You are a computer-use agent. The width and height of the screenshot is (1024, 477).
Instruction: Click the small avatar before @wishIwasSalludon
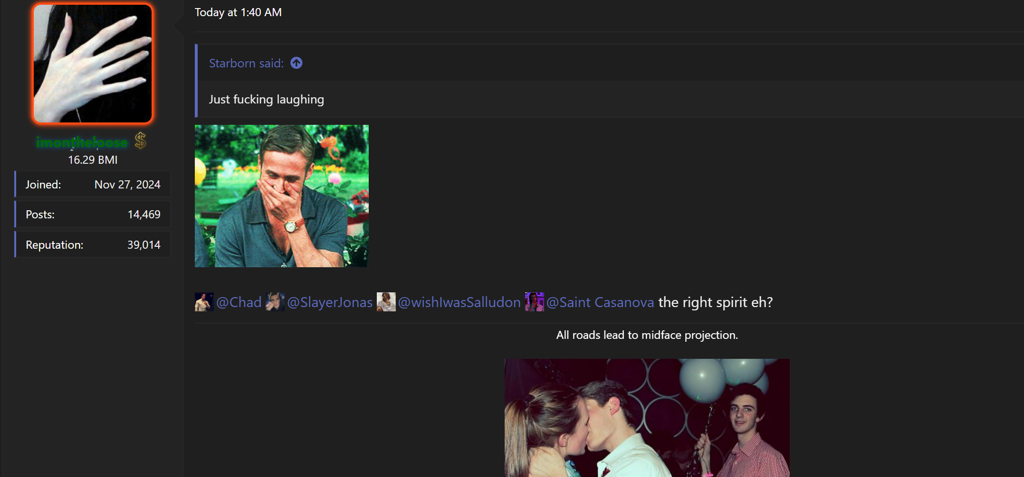point(386,302)
